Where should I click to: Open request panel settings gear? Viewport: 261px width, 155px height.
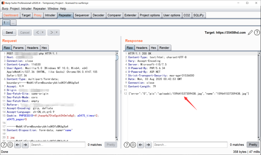coord(10,145)
